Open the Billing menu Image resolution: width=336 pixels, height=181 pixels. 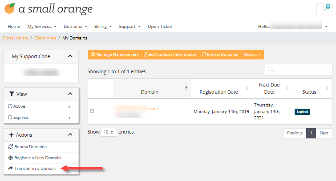(x=103, y=27)
